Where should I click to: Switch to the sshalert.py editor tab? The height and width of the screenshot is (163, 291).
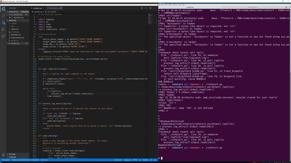(37, 8)
